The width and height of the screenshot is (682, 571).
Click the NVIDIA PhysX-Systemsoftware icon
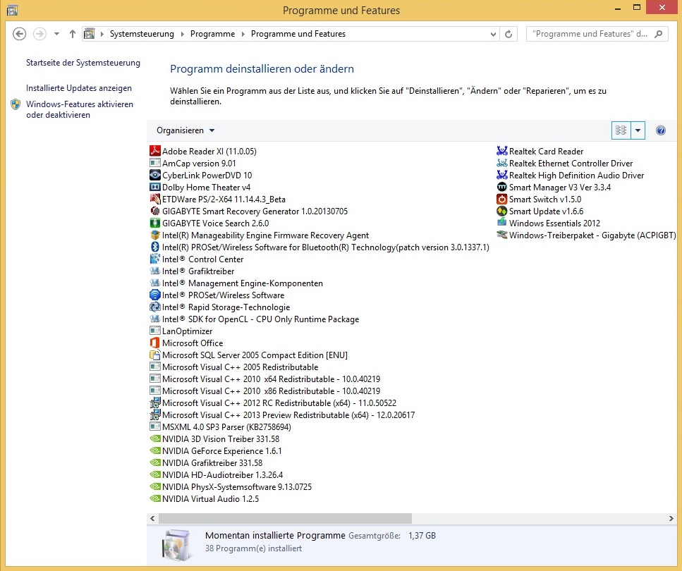[155, 486]
